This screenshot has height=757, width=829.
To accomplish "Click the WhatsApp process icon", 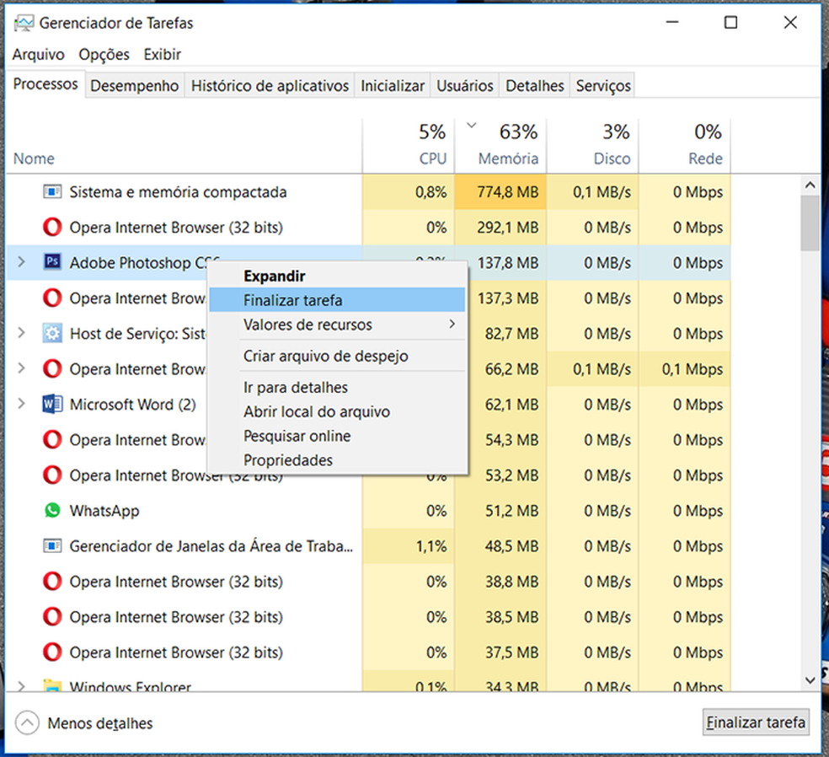I will tap(52, 511).
